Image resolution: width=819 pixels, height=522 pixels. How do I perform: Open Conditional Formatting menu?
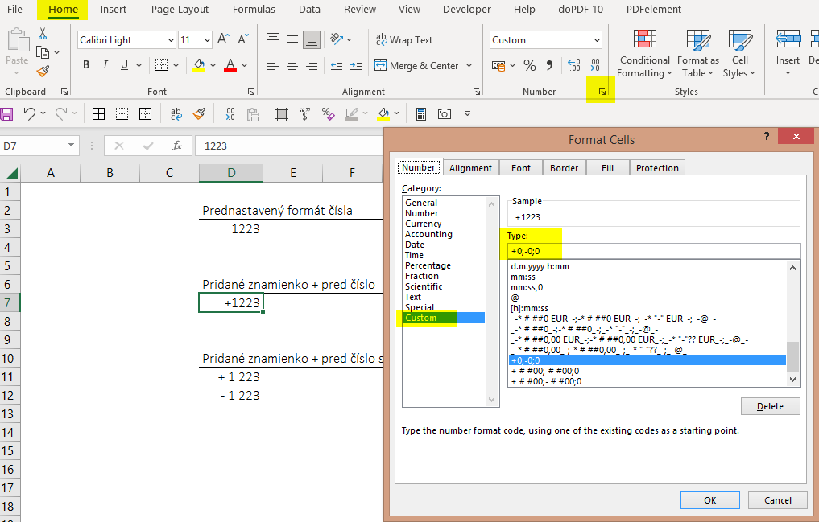click(644, 53)
